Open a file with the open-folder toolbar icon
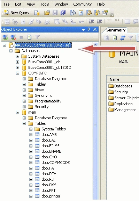Screen dimensions: 139x201 coord(47,13)
